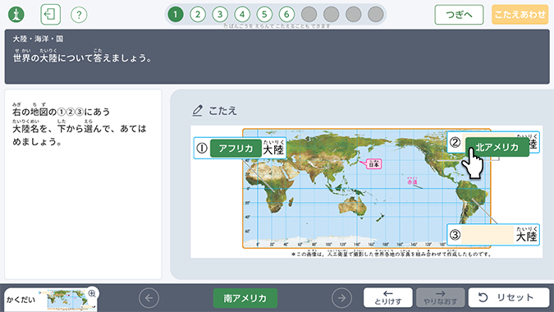Viewport: 554px width, 312px height.
Task: Show previous answer choices with left arrow
Action: click(x=149, y=298)
